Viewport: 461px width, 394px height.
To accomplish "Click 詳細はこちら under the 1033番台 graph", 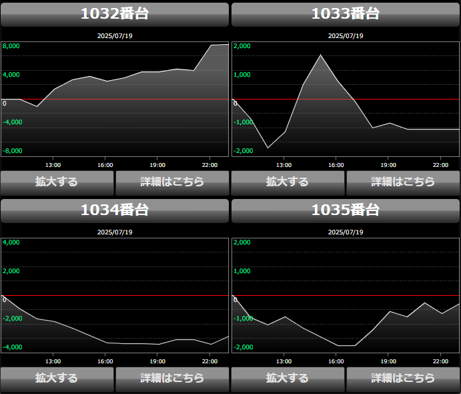I will (403, 183).
